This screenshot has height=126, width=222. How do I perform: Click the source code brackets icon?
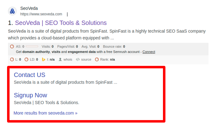pyautogui.click(x=78, y=59)
